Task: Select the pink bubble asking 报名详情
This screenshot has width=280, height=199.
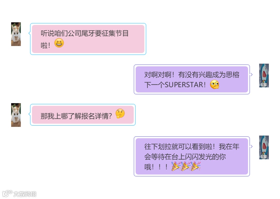Action: pyautogui.click(x=83, y=115)
